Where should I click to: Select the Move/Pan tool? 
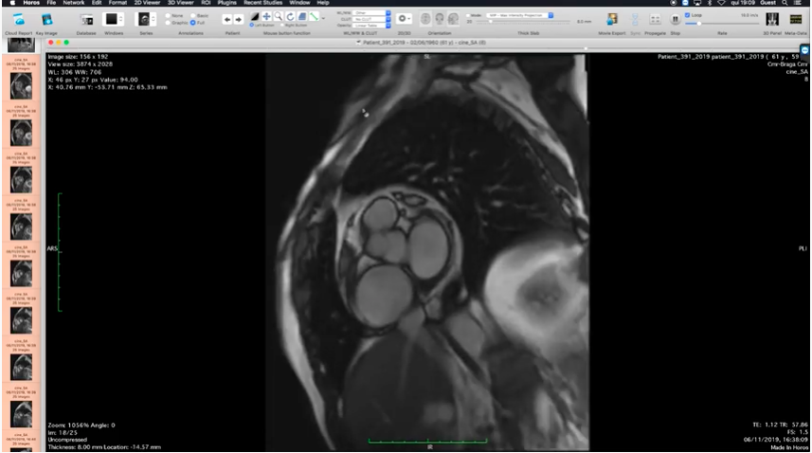click(x=266, y=17)
